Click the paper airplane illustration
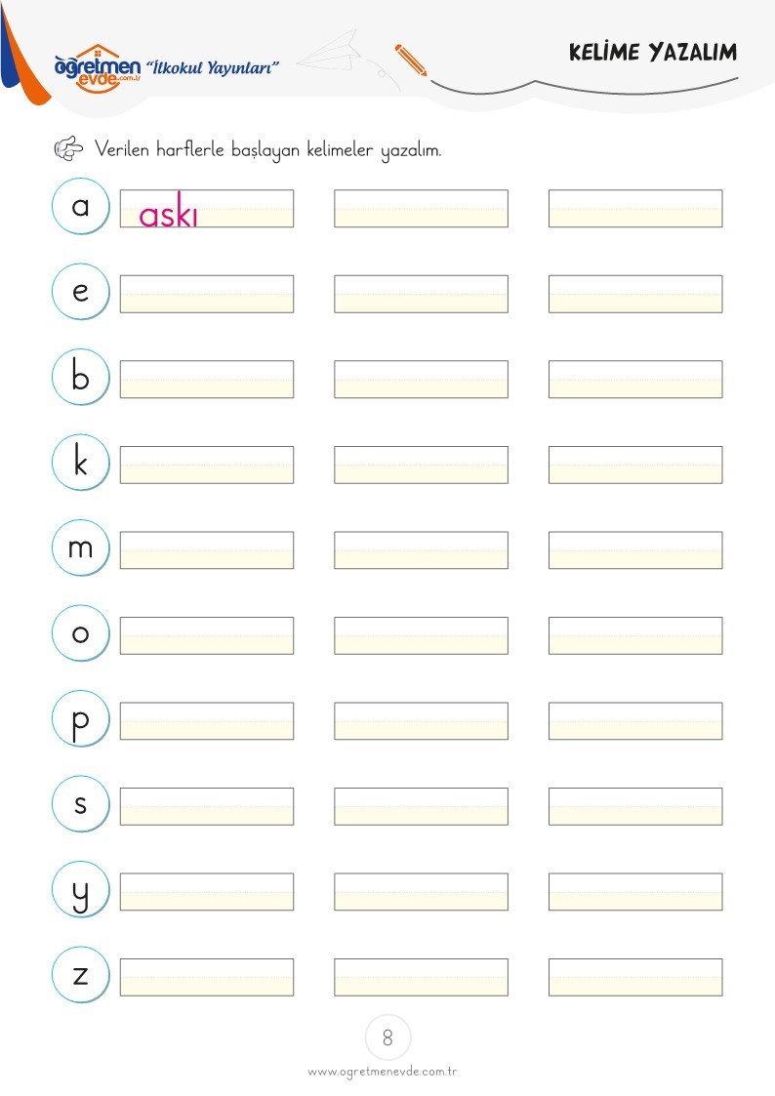This screenshot has height=1096, width=775. [x=331, y=51]
